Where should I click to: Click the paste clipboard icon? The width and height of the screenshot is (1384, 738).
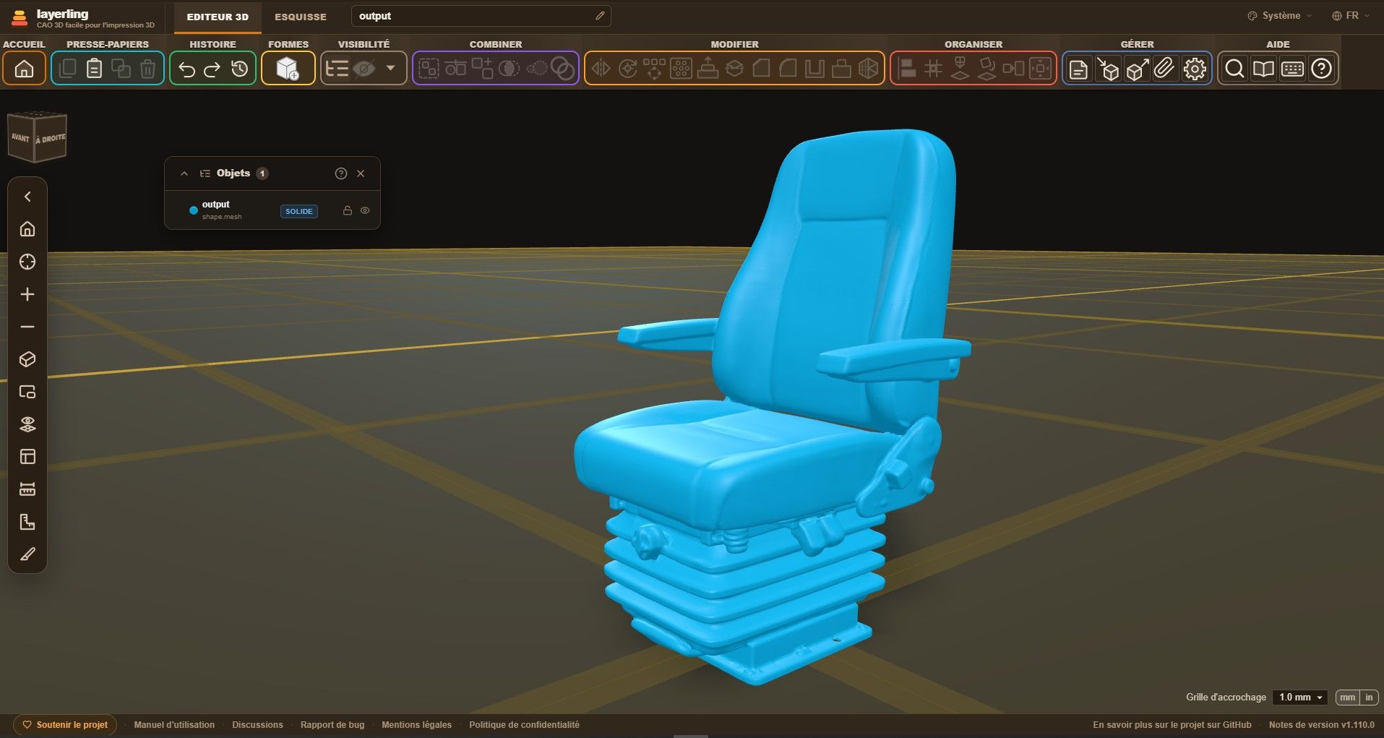pos(94,69)
